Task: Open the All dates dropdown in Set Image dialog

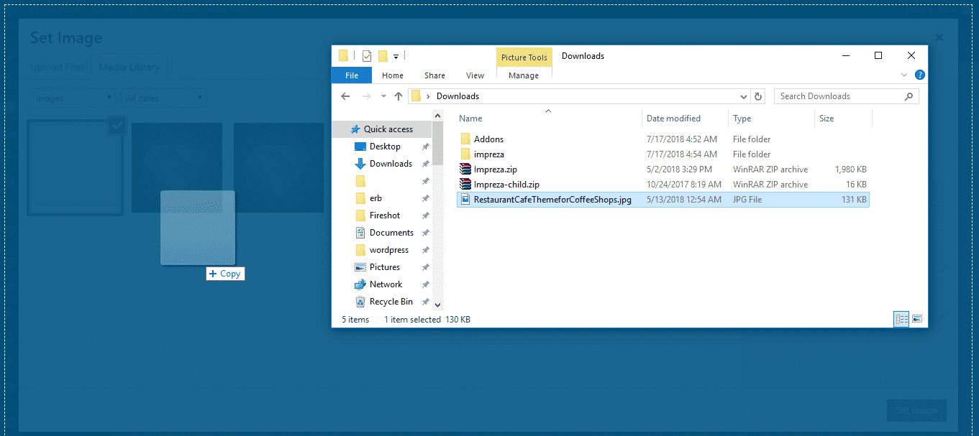Action: [163, 98]
